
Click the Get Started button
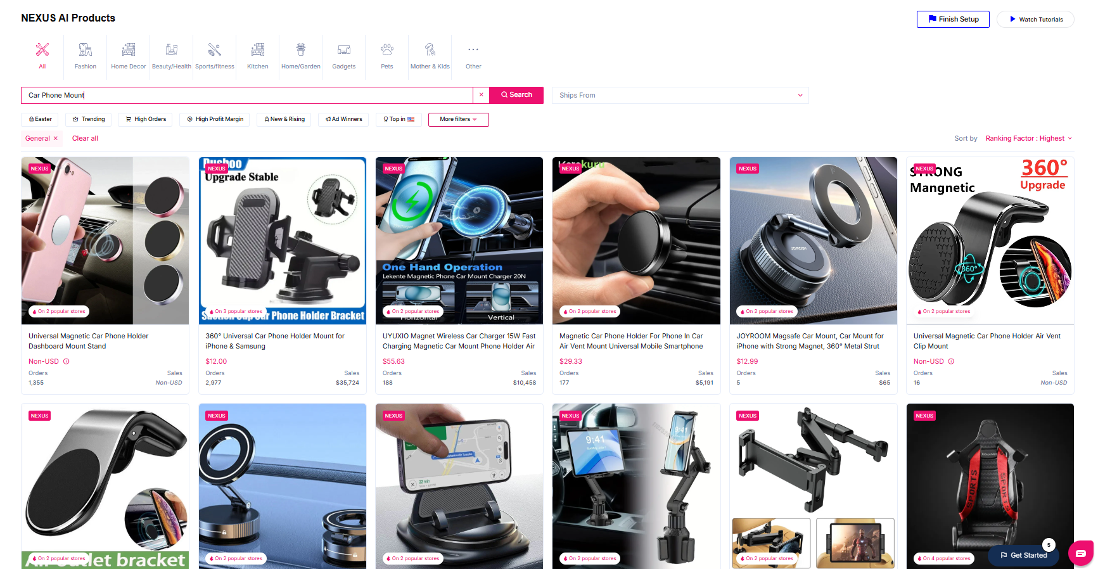(1023, 555)
